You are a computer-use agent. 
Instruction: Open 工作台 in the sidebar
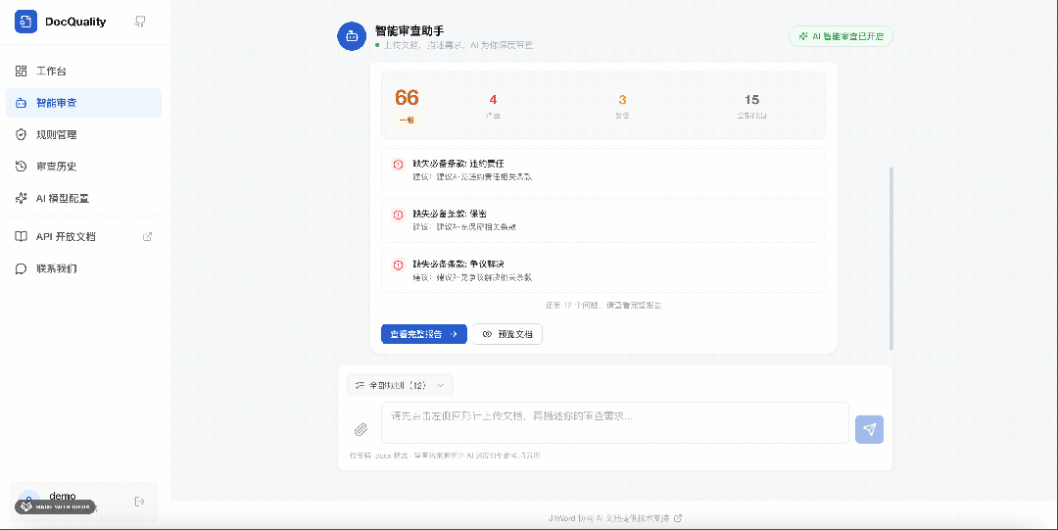[83, 71]
